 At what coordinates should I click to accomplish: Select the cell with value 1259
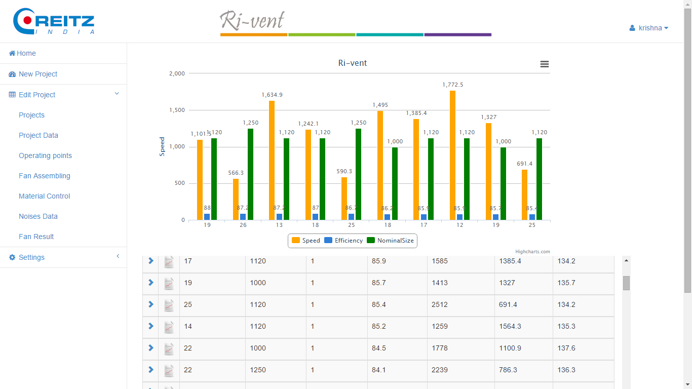[x=461, y=327]
